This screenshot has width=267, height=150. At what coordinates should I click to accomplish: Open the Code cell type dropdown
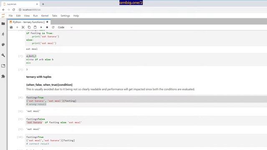coord(65,27)
